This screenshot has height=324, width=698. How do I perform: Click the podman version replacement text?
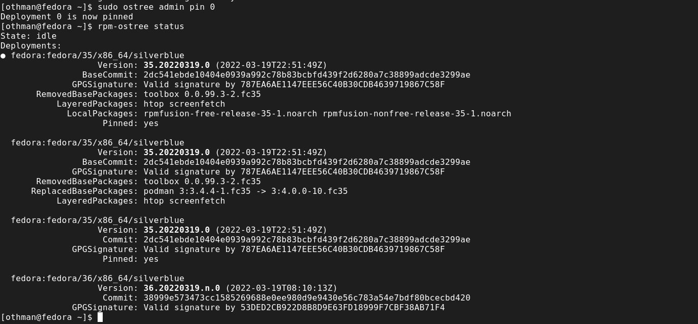point(245,191)
